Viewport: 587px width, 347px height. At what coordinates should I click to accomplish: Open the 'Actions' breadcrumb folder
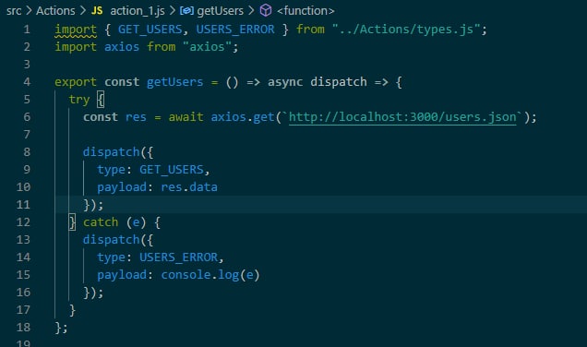click(55, 11)
